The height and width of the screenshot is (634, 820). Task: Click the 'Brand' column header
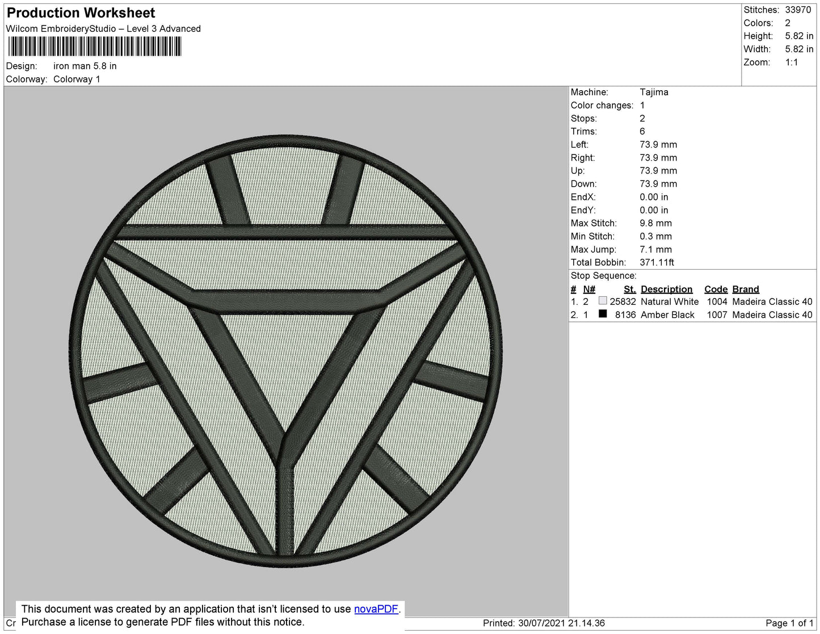point(746,289)
